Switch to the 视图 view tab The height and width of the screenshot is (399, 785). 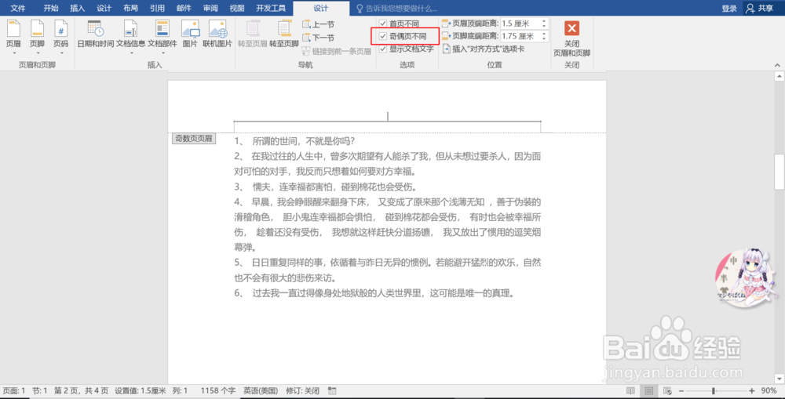(x=237, y=8)
